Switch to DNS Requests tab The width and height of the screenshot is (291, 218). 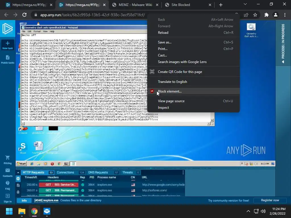coord(103,172)
